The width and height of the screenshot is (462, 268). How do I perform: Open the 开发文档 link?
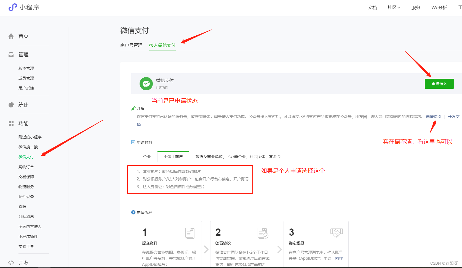[454, 117]
